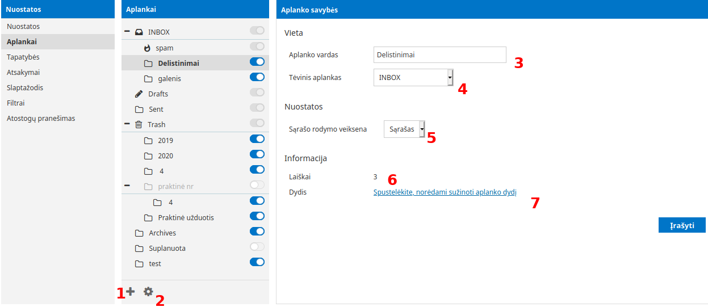This screenshot has width=708, height=307.
Task: Collapse the INBOX folder tree
Action: click(x=127, y=32)
